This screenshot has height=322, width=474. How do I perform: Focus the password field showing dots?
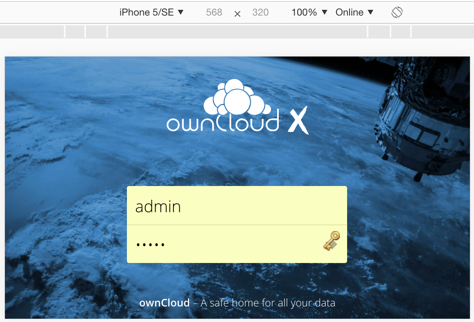pos(205,244)
